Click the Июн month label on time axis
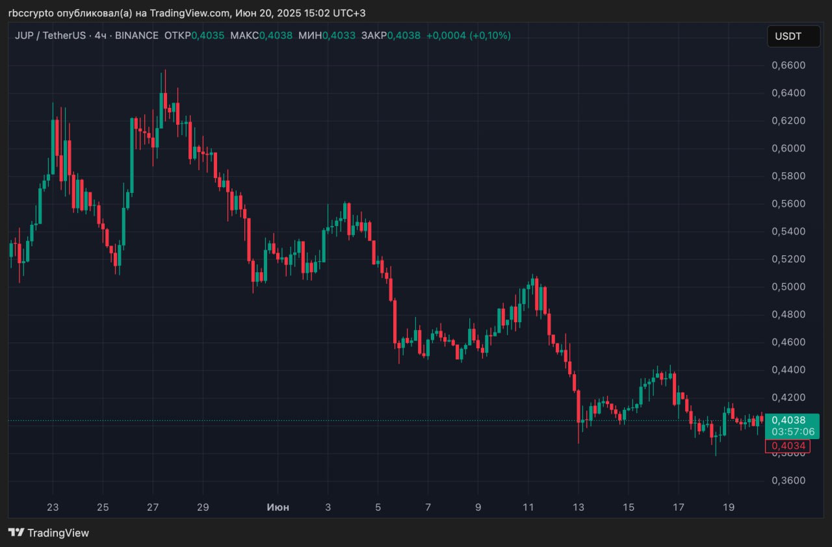This screenshot has height=547, width=832. (278, 507)
